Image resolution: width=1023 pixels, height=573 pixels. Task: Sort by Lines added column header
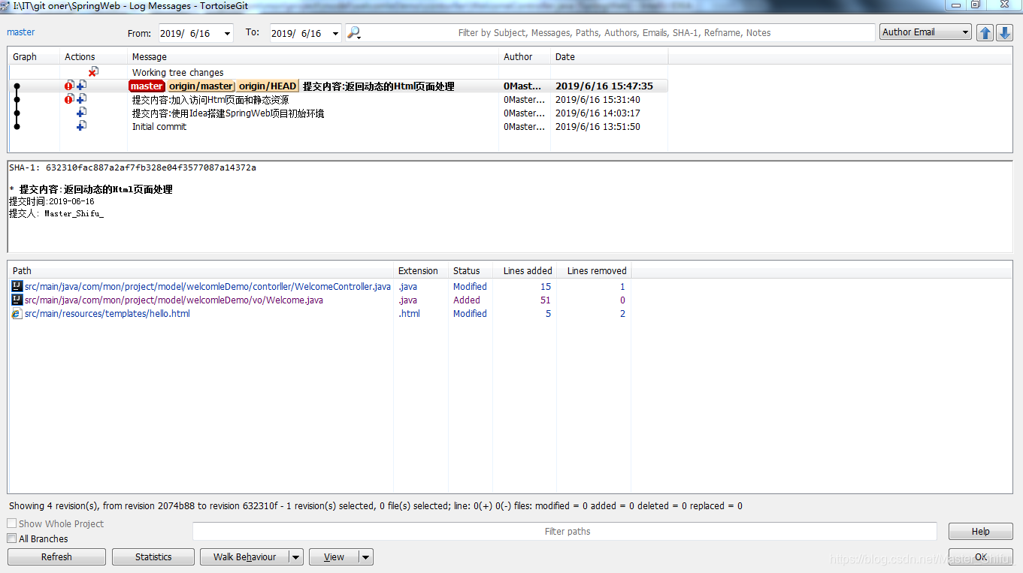coord(525,270)
